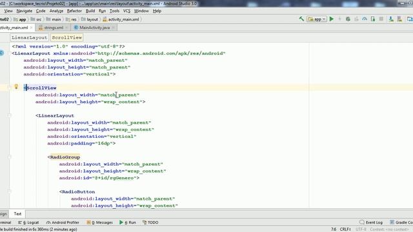Collapse the RadioButton fold marker
This screenshot has width=413, height=232.
[10, 192]
